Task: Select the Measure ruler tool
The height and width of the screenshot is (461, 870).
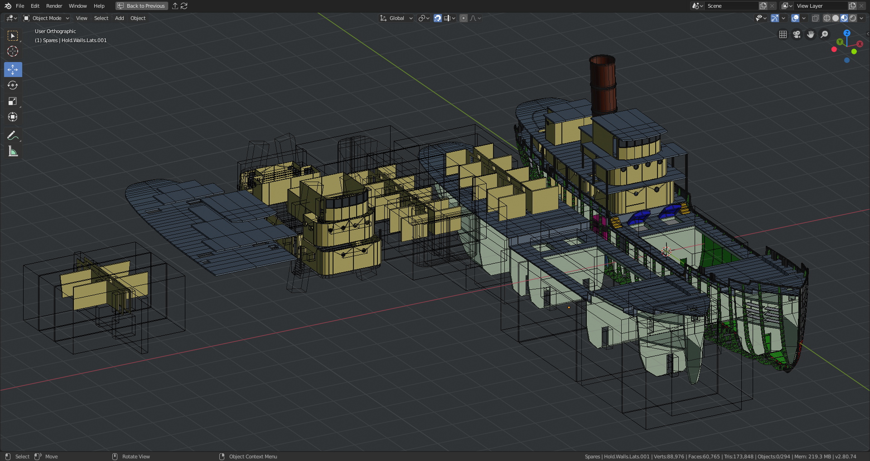Action: (13, 152)
